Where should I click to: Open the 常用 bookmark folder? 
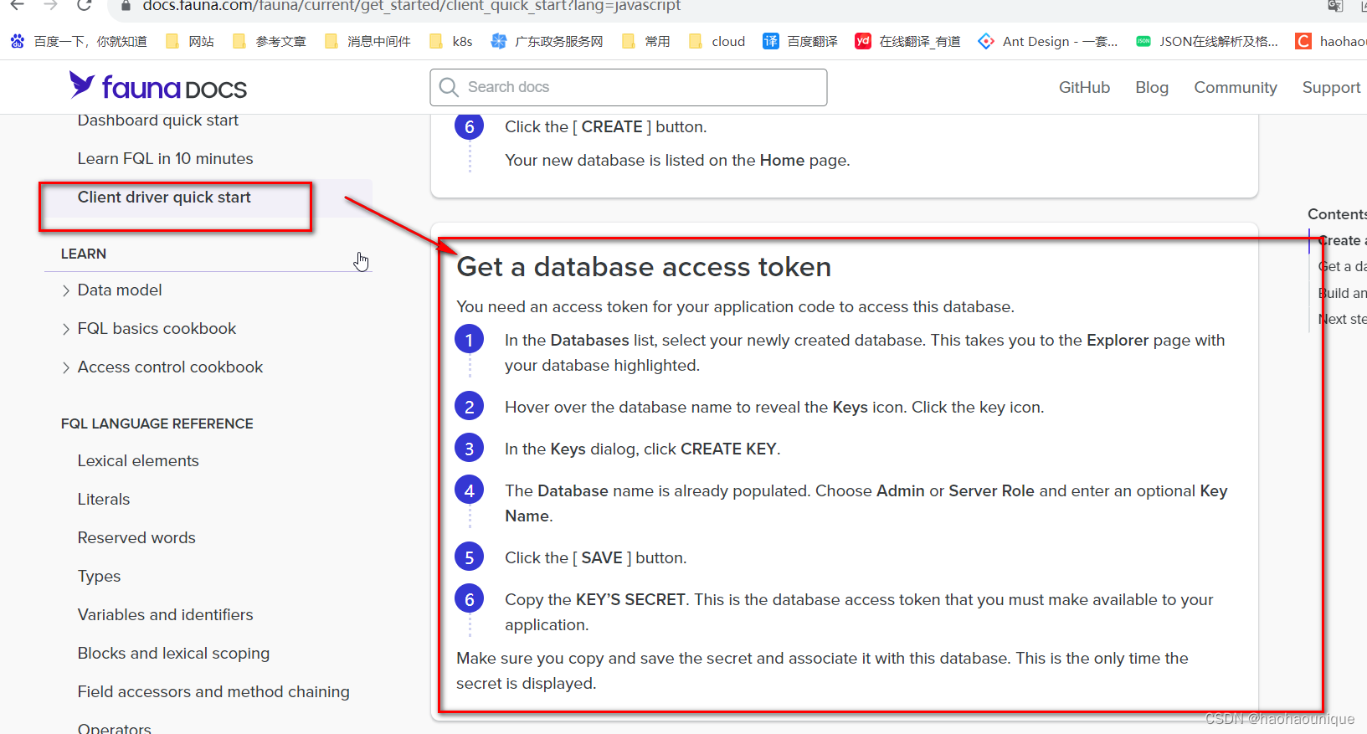point(645,41)
